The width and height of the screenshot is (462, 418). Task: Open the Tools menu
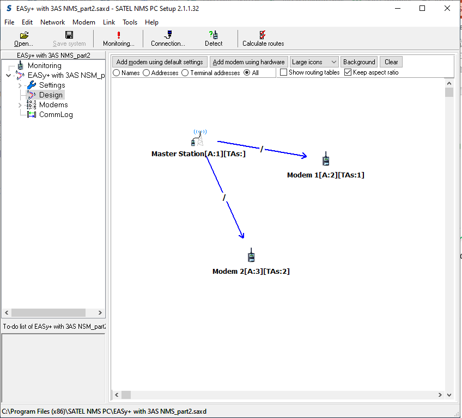[130, 22]
